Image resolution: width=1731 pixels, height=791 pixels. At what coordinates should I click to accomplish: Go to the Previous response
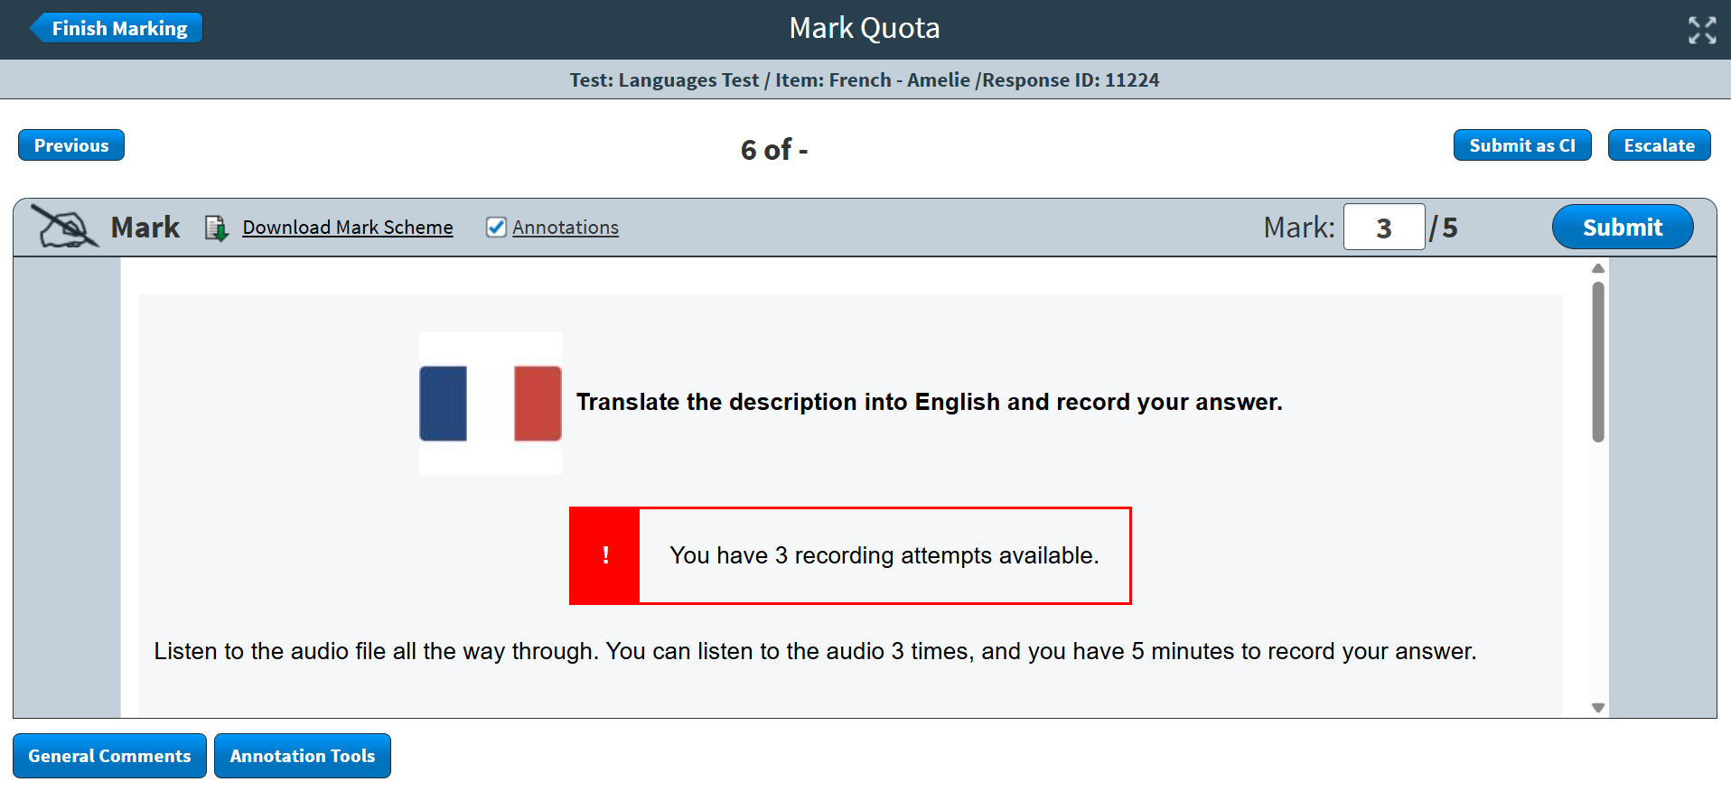click(x=71, y=145)
